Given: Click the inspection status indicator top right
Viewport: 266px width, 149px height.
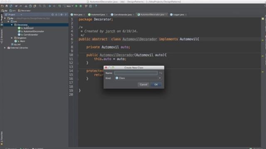Looking at the screenshot, I should (x=263, y=19).
